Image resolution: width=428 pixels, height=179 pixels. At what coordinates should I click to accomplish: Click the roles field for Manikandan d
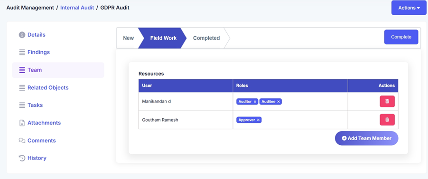coord(290,102)
